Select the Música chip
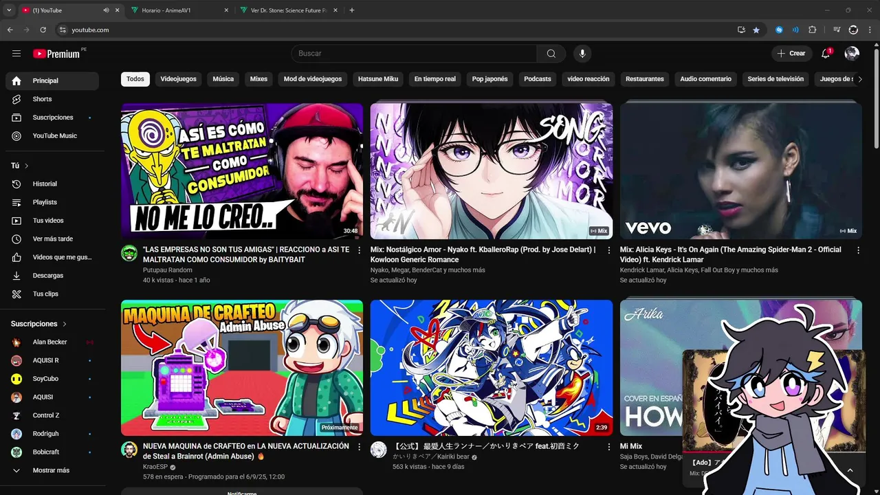Viewport: 880px width, 495px height. pyautogui.click(x=223, y=79)
